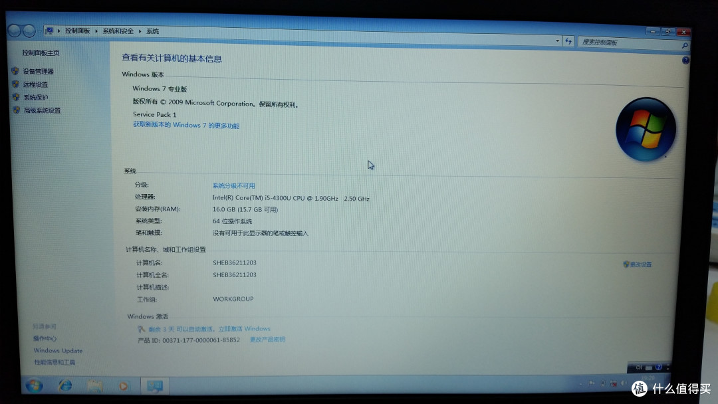Image resolution: width=718 pixels, height=404 pixels.
Task: Click help icon on language bar
Action: tap(658, 367)
